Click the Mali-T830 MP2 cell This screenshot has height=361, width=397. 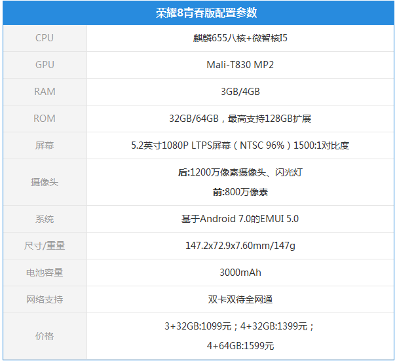pos(240,65)
